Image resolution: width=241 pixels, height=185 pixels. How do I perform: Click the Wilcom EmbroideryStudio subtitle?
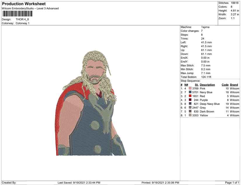(30, 8)
